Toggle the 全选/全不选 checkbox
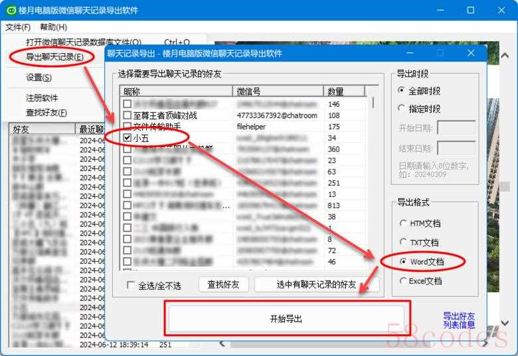This screenshot has width=518, height=356. [131, 285]
